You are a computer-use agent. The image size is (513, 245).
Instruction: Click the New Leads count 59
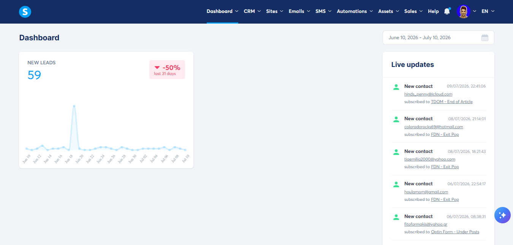tap(34, 75)
